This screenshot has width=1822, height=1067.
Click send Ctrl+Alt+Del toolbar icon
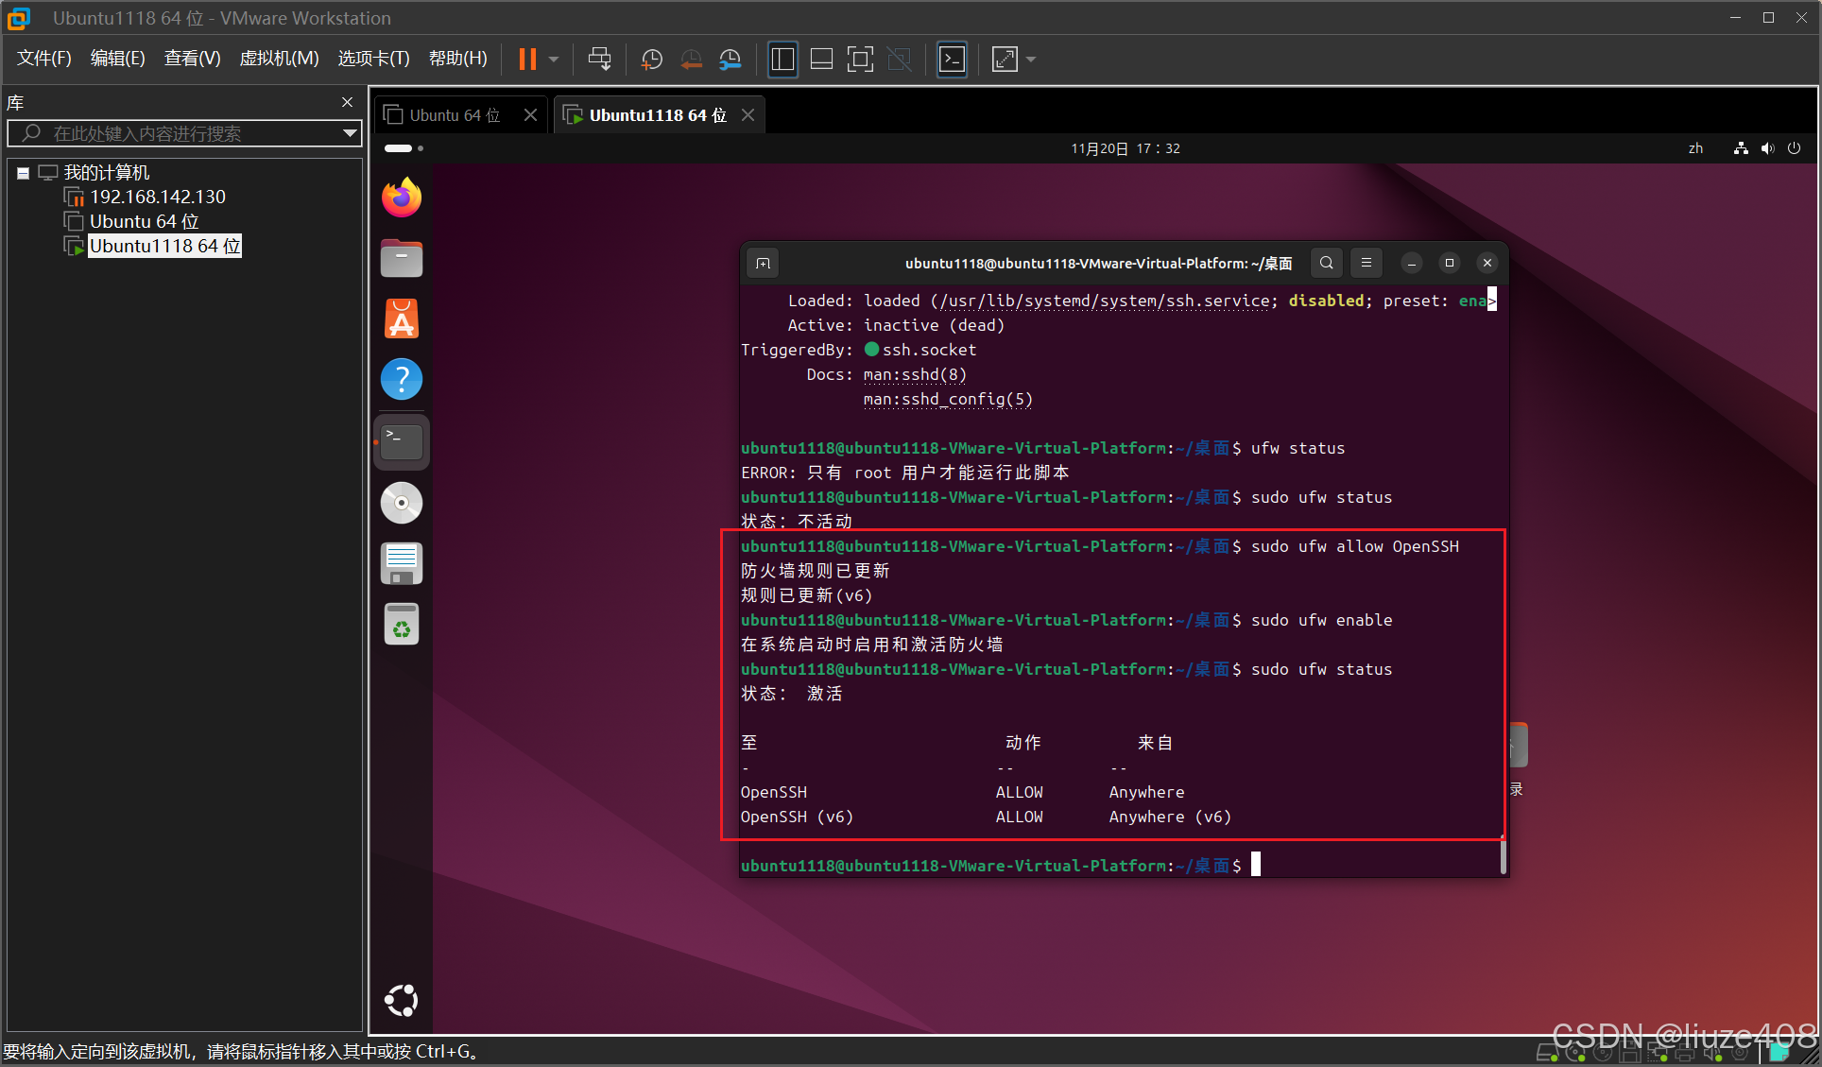(599, 60)
